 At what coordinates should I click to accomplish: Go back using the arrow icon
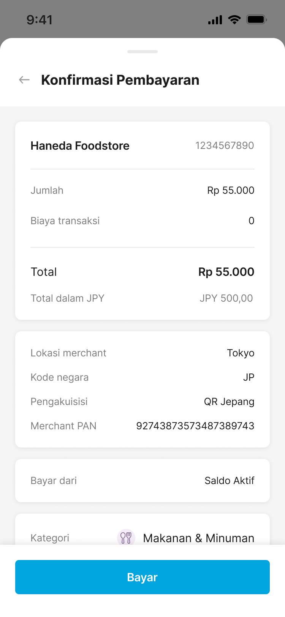click(x=24, y=80)
